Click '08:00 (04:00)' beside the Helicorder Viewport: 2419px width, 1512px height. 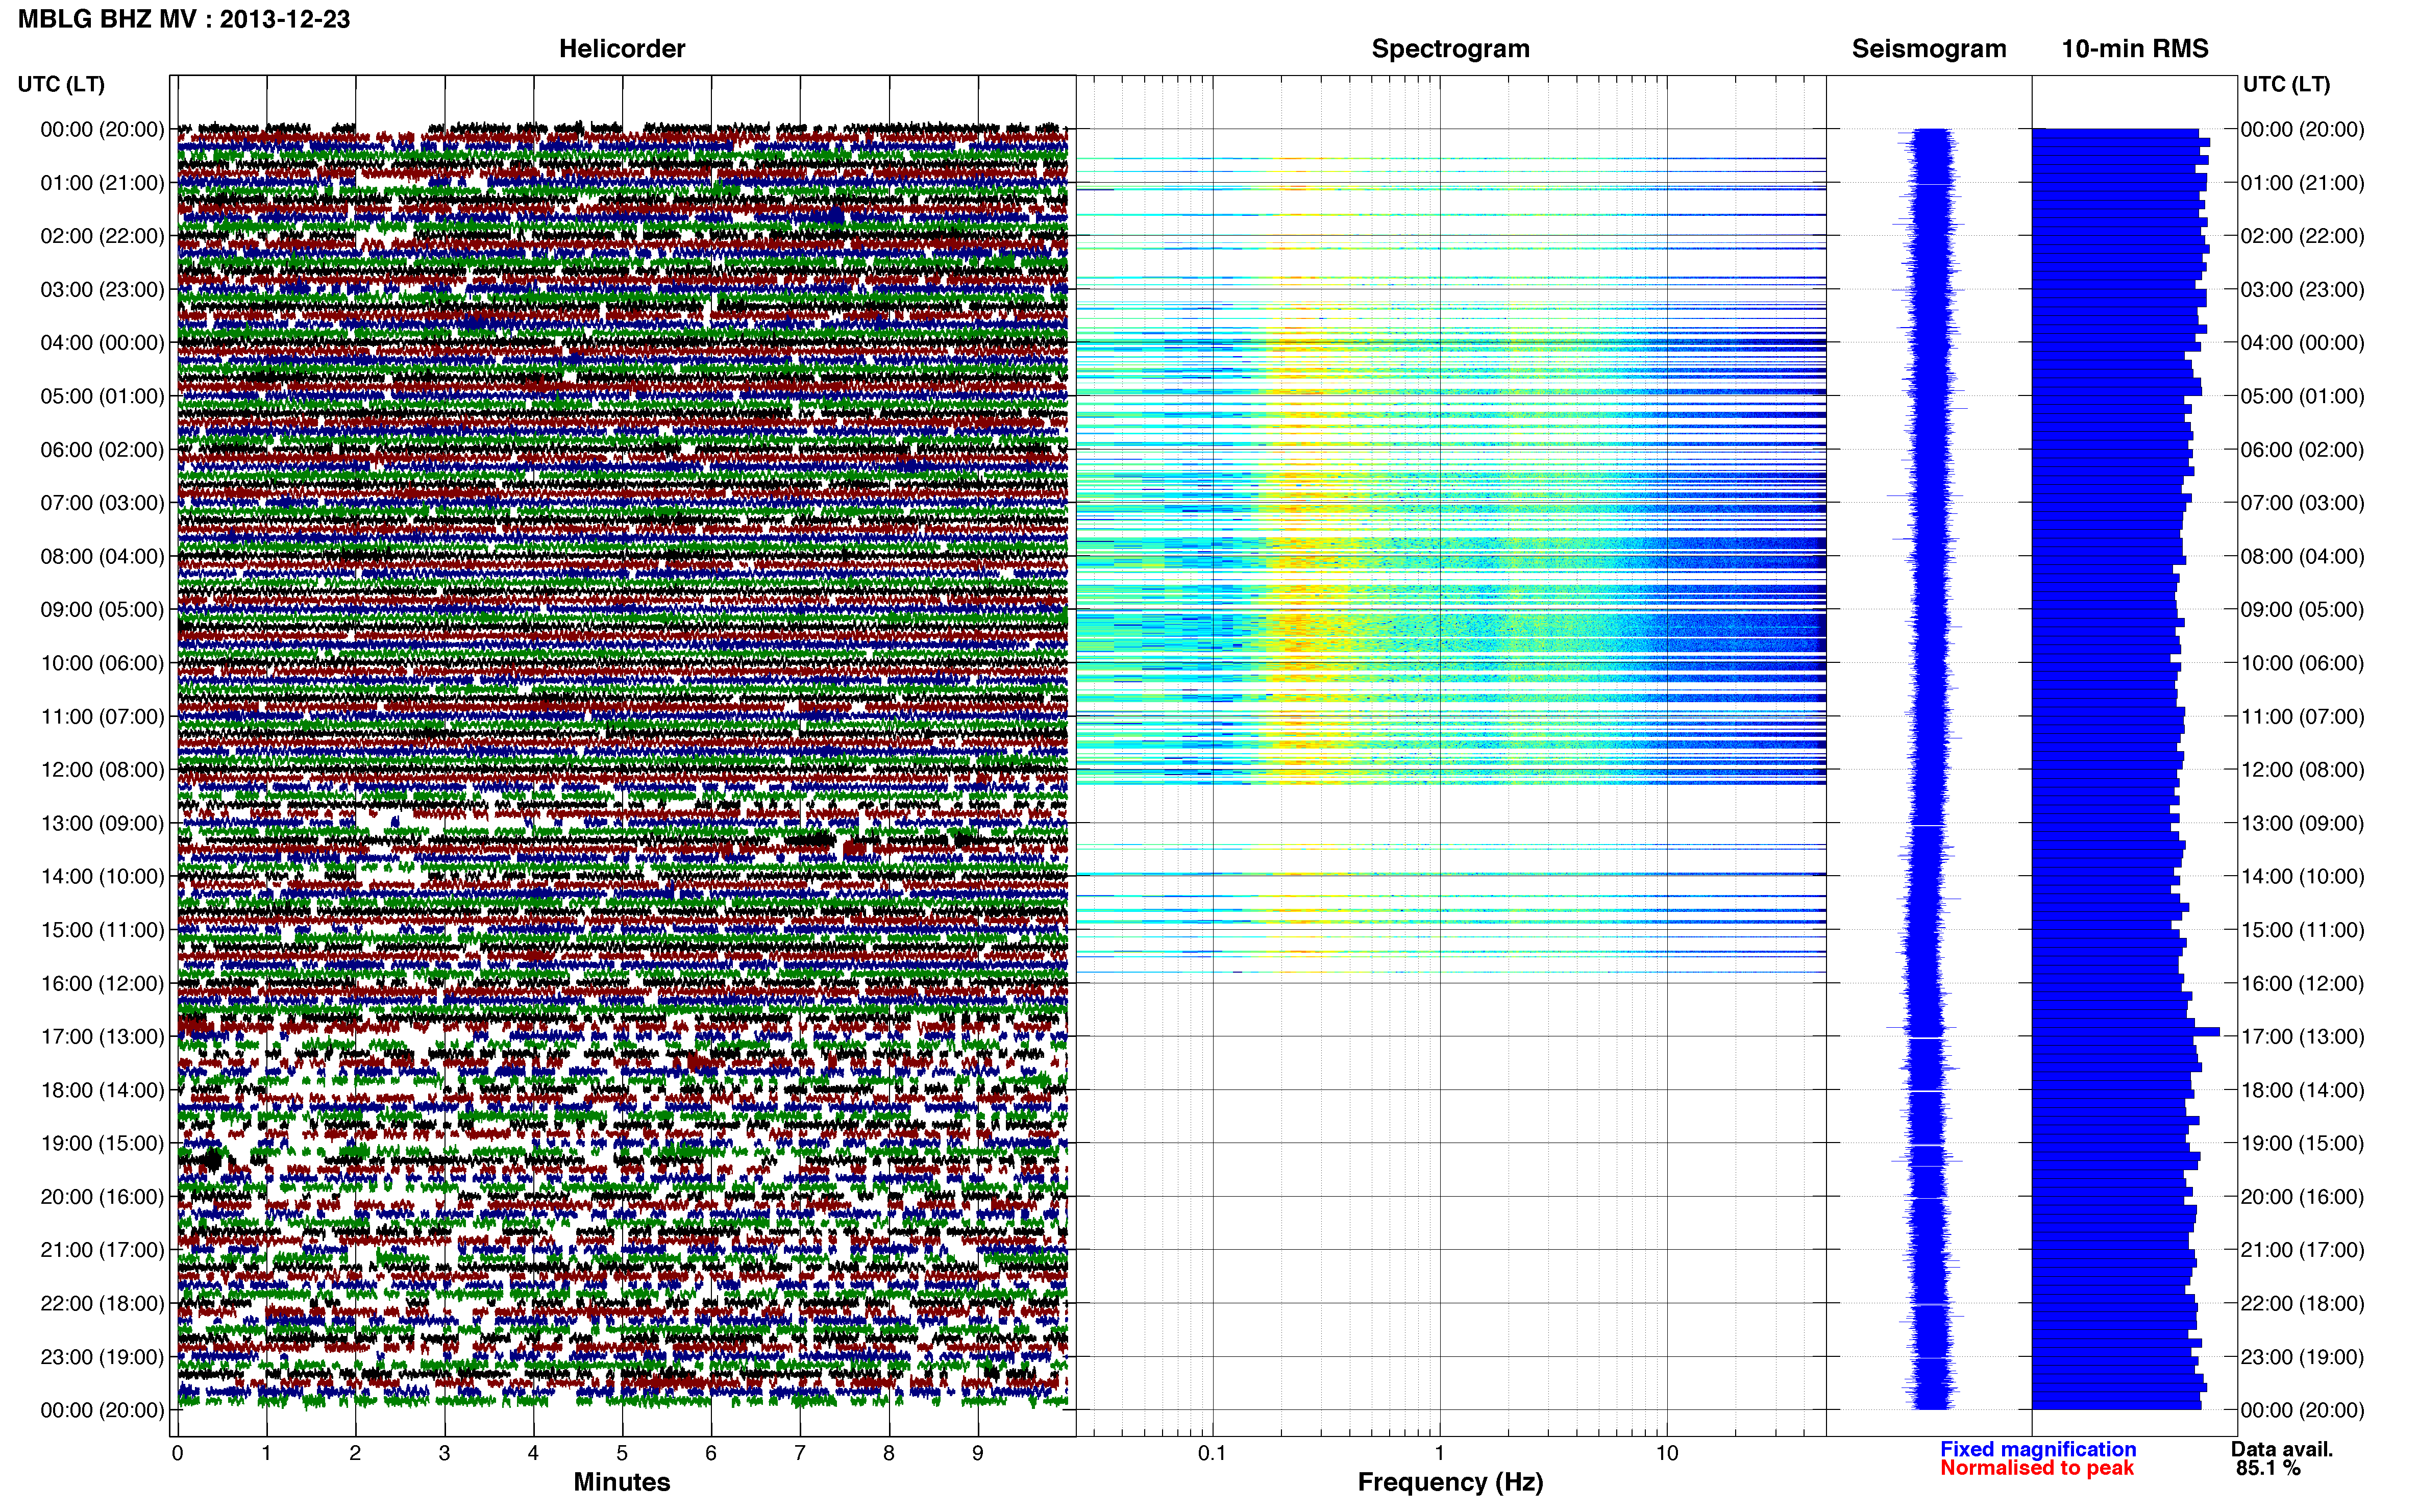click(x=102, y=556)
